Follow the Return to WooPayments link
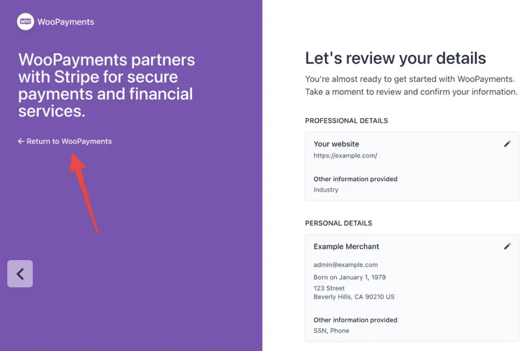The image size is (528, 351). [69, 141]
